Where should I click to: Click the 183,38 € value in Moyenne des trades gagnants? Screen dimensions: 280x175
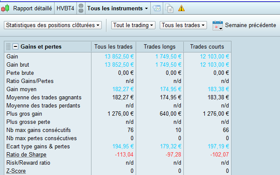(219, 98)
